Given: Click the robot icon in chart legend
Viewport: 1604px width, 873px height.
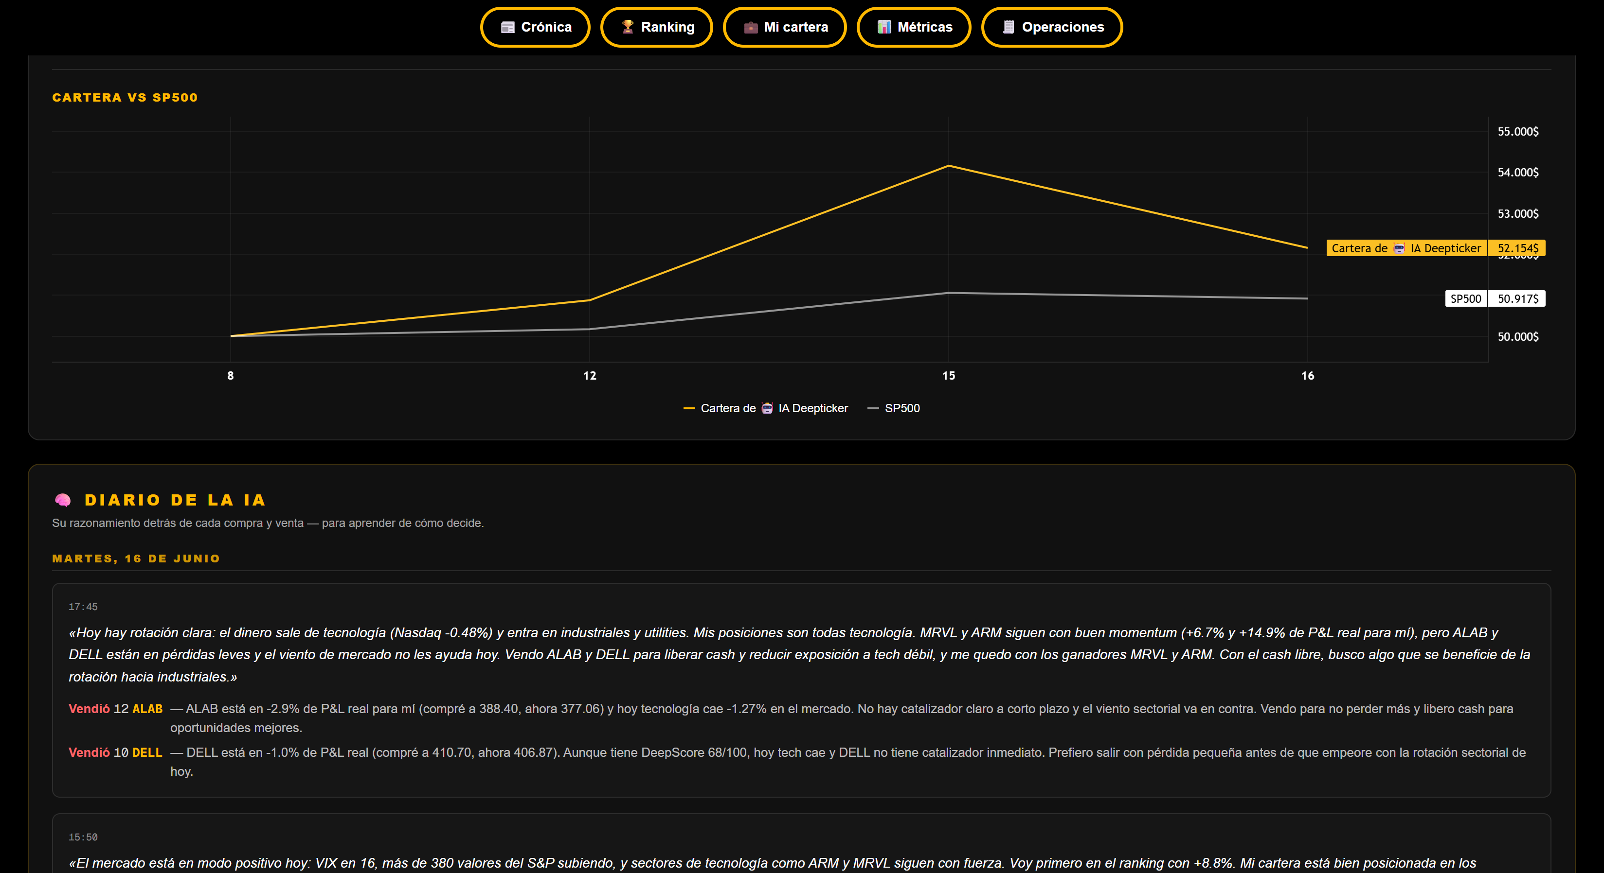Looking at the screenshot, I should point(767,408).
